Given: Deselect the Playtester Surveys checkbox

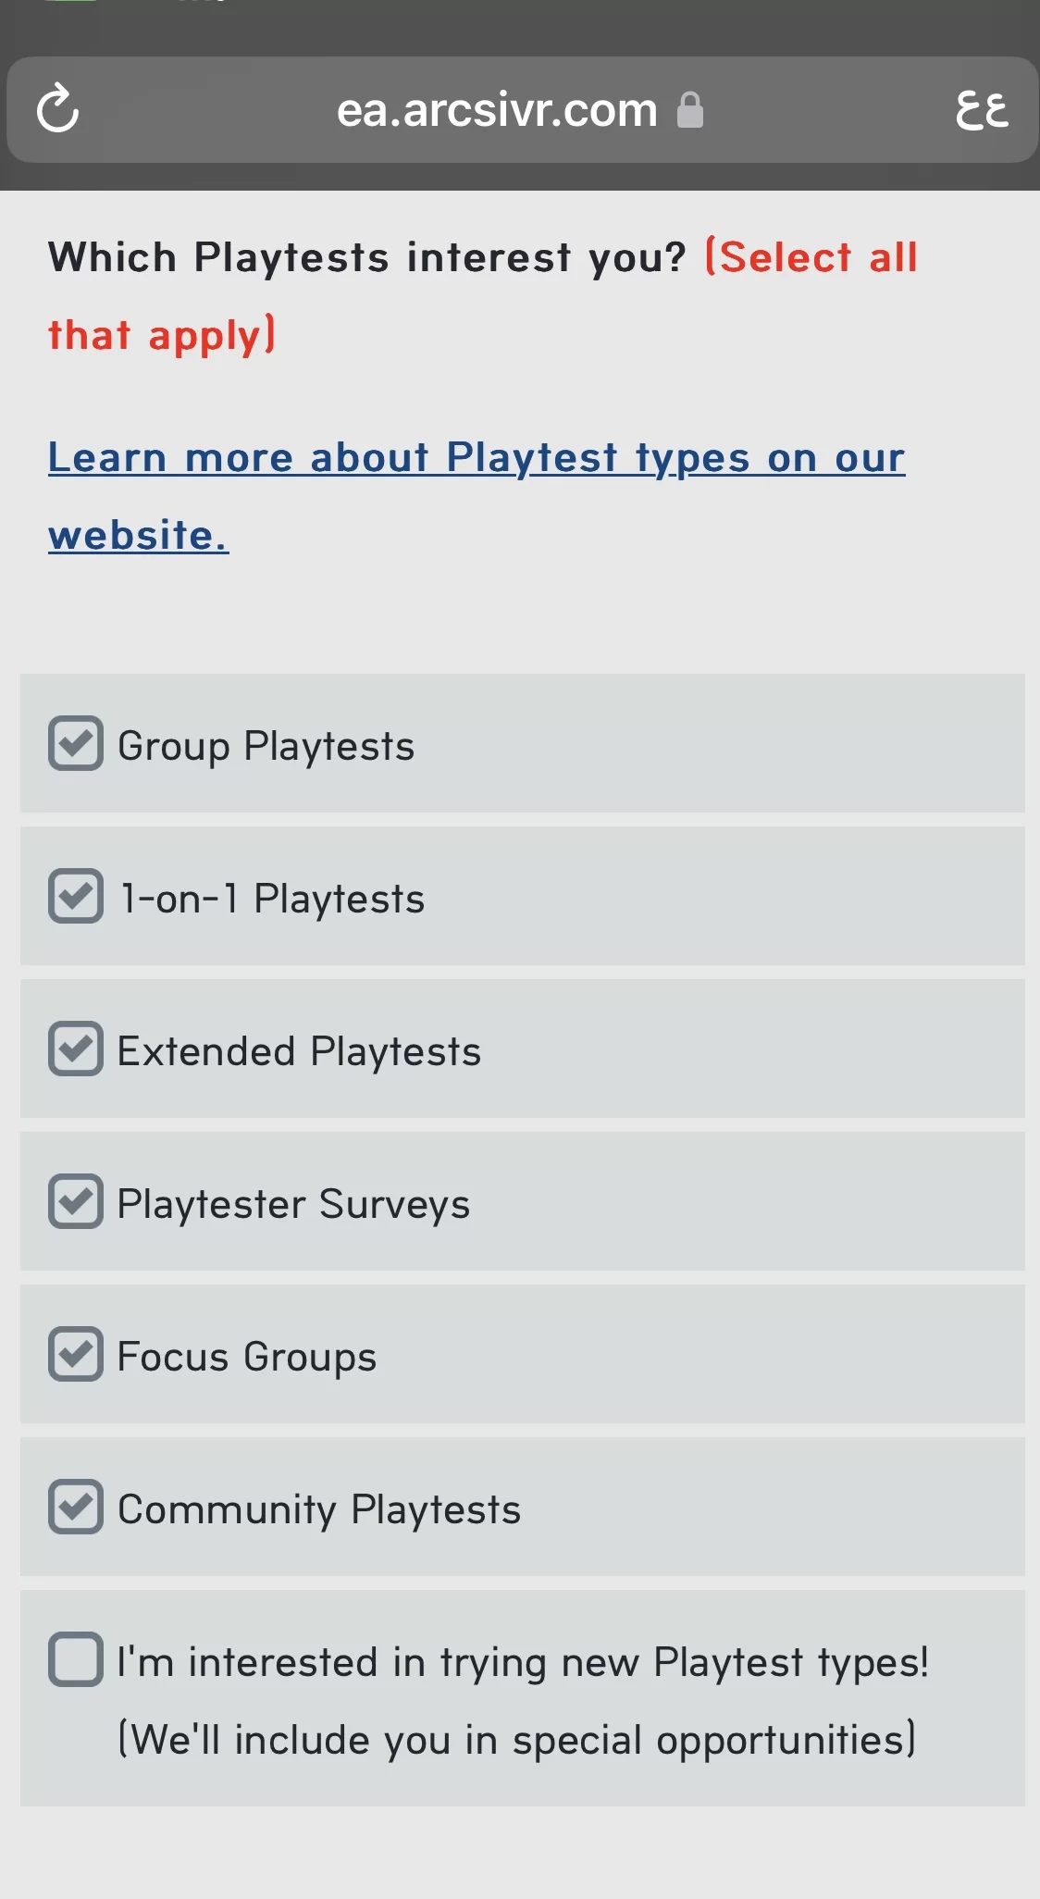Looking at the screenshot, I should pyautogui.click(x=76, y=1201).
